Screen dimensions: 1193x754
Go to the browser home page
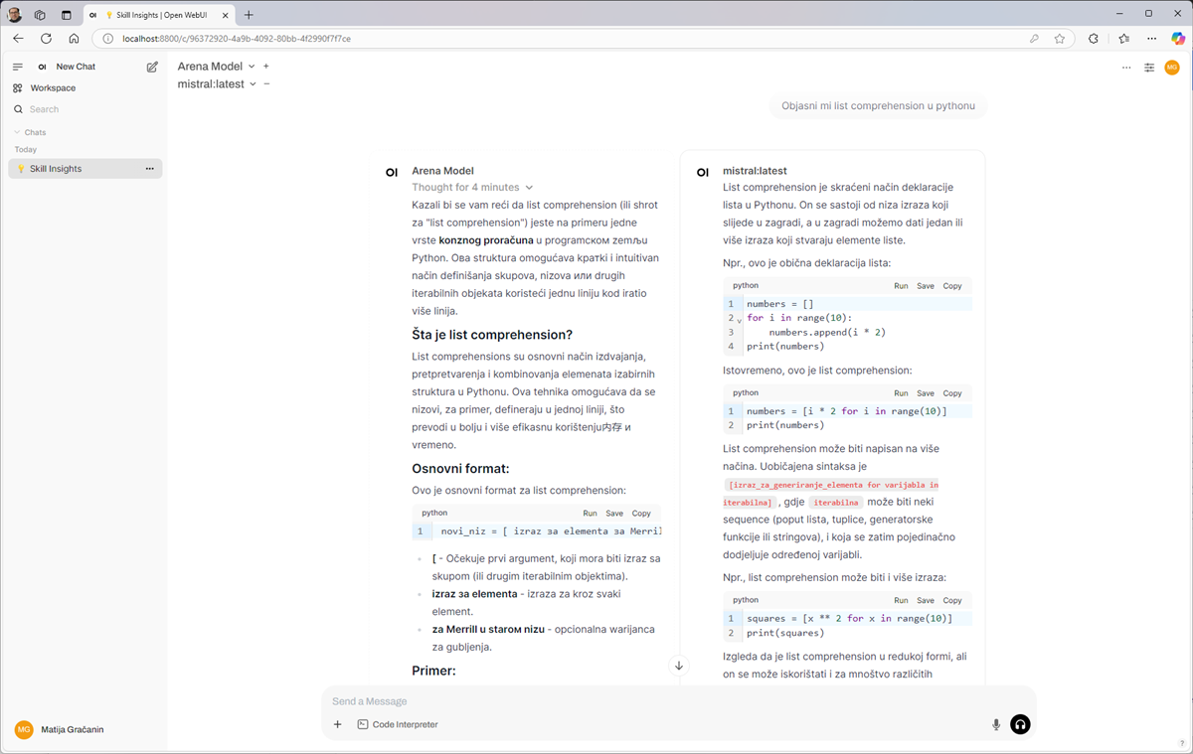pyautogui.click(x=74, y=39)
